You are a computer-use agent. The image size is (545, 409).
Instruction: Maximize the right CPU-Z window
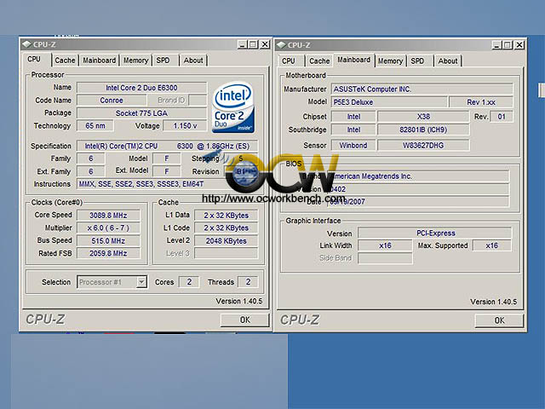point(508,45)
